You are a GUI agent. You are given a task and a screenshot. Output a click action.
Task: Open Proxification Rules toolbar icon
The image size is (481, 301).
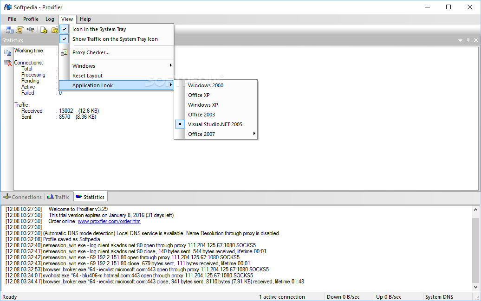pos(20,30)
